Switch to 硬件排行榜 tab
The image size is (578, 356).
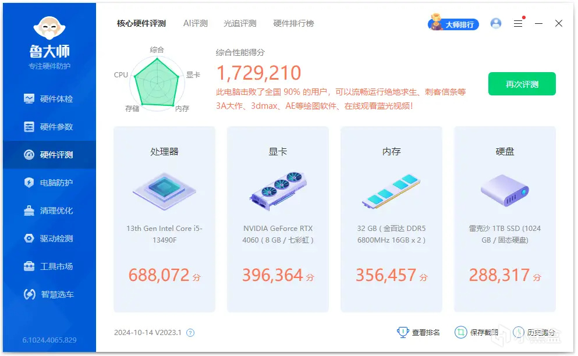[x=293, y=24]
